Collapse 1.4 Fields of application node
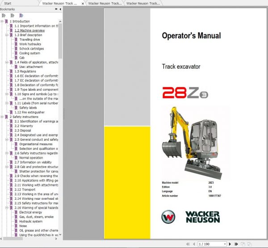Viewport: 268px width, 248px height. click(x=7, y=62)
